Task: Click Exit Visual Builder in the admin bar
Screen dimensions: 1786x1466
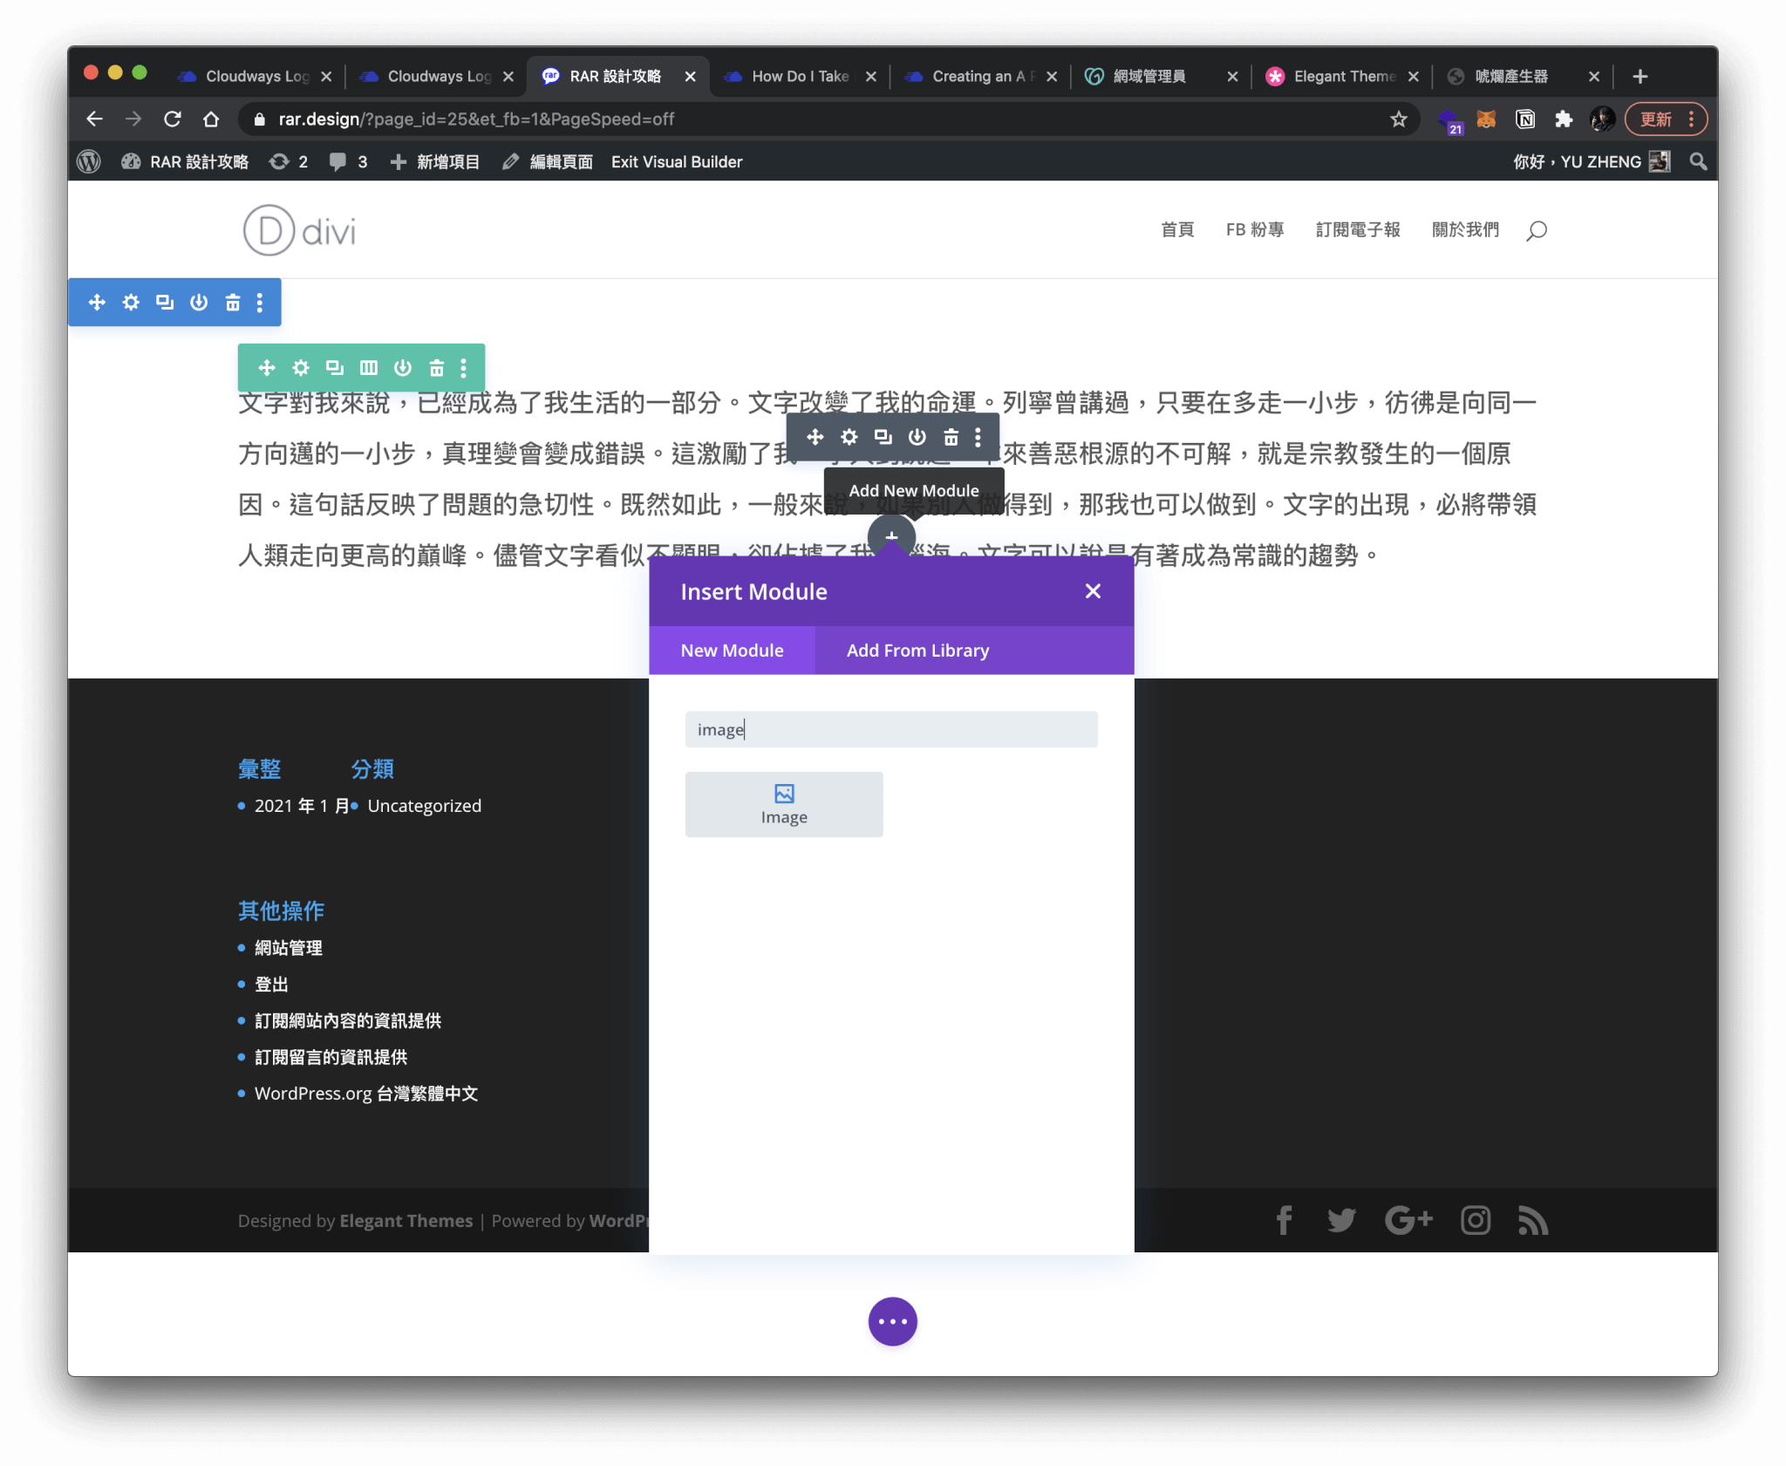Action: [x=677, y=161]
